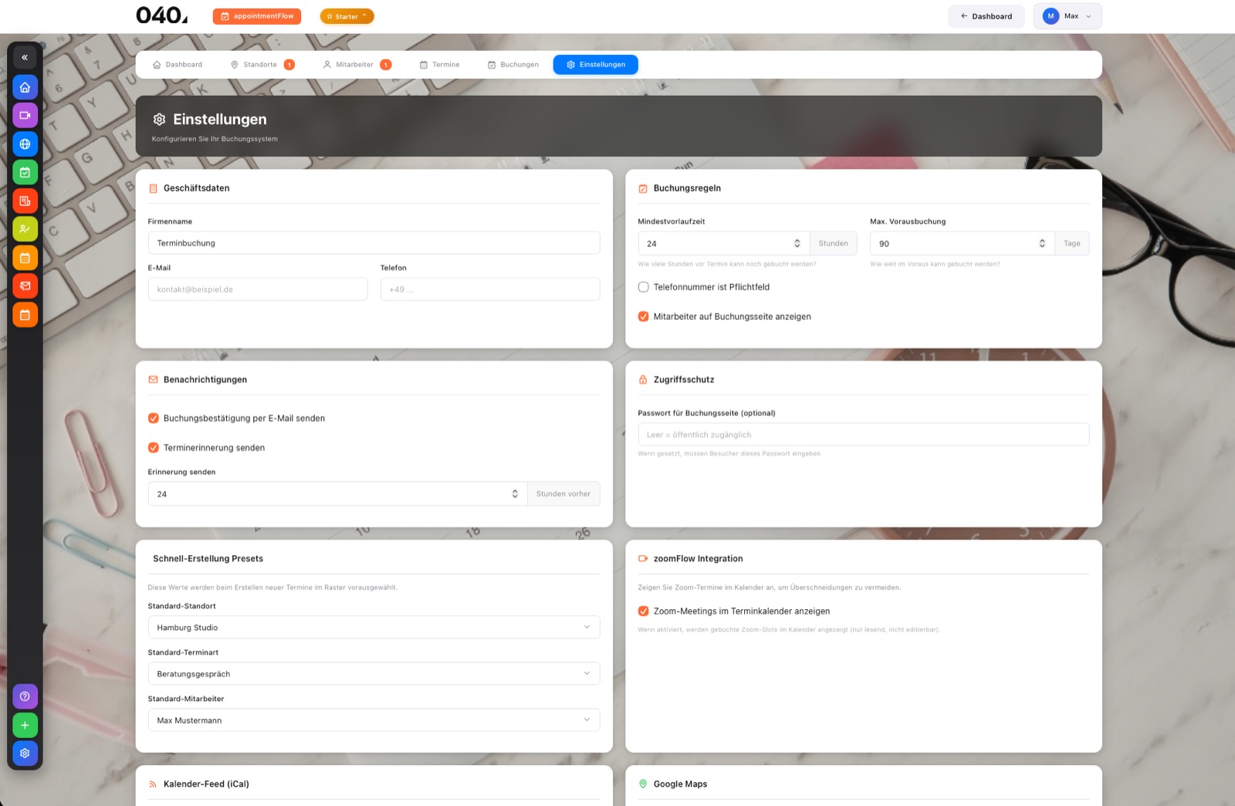The width and height of the screenshot is (1235, 806).
Task: Open the Standard-Terminart dropdown
Action: (374, 674)
